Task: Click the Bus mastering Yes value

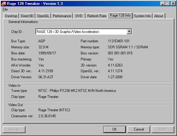Action: click(41, 59)
